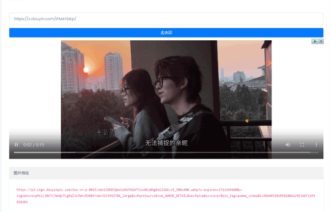Pause the video playback

16,145
